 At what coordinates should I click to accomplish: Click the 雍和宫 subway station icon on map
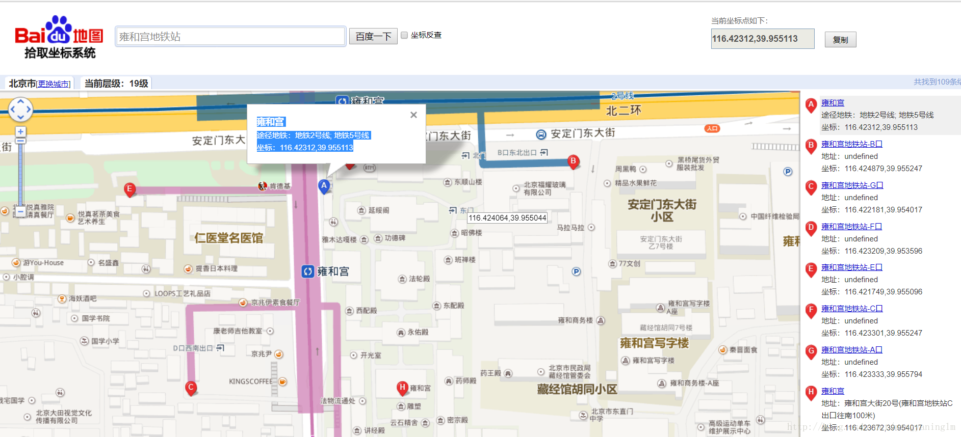[x=307, y=271]
